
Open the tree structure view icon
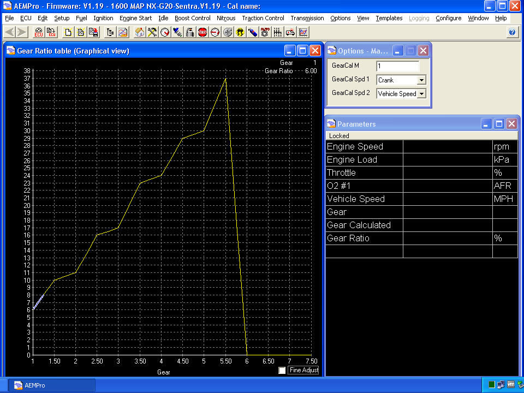click(110, 32)
